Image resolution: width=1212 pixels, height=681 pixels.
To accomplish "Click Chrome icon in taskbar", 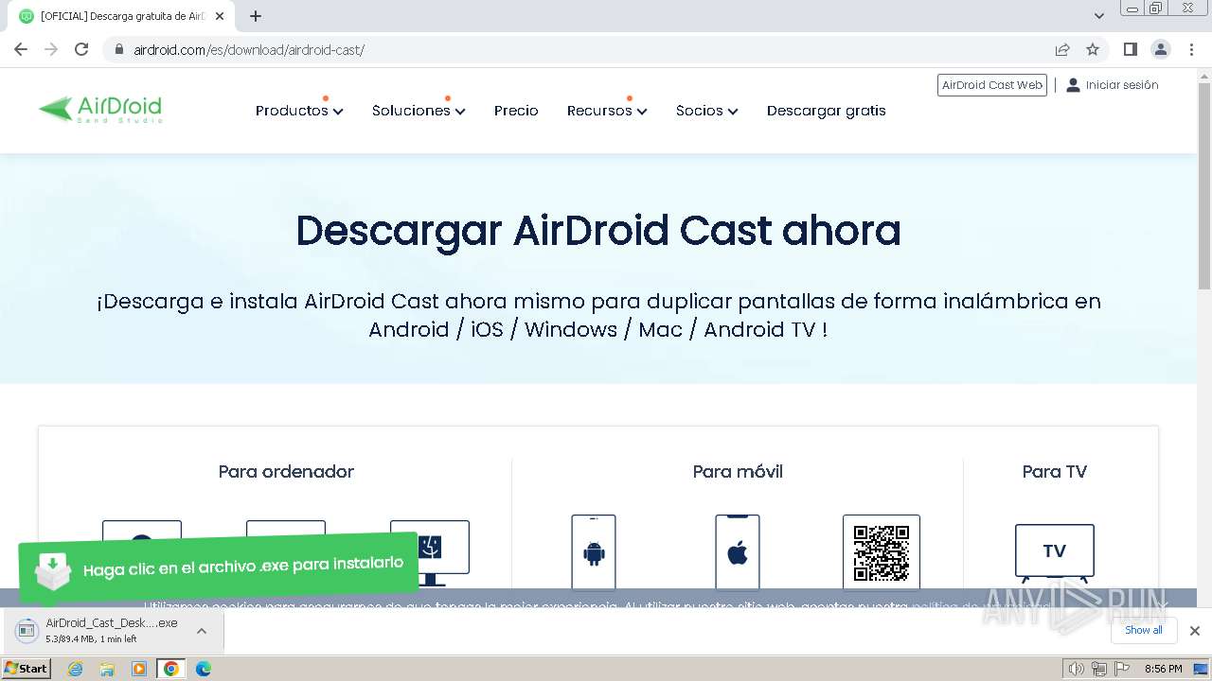I will (171, 669).
